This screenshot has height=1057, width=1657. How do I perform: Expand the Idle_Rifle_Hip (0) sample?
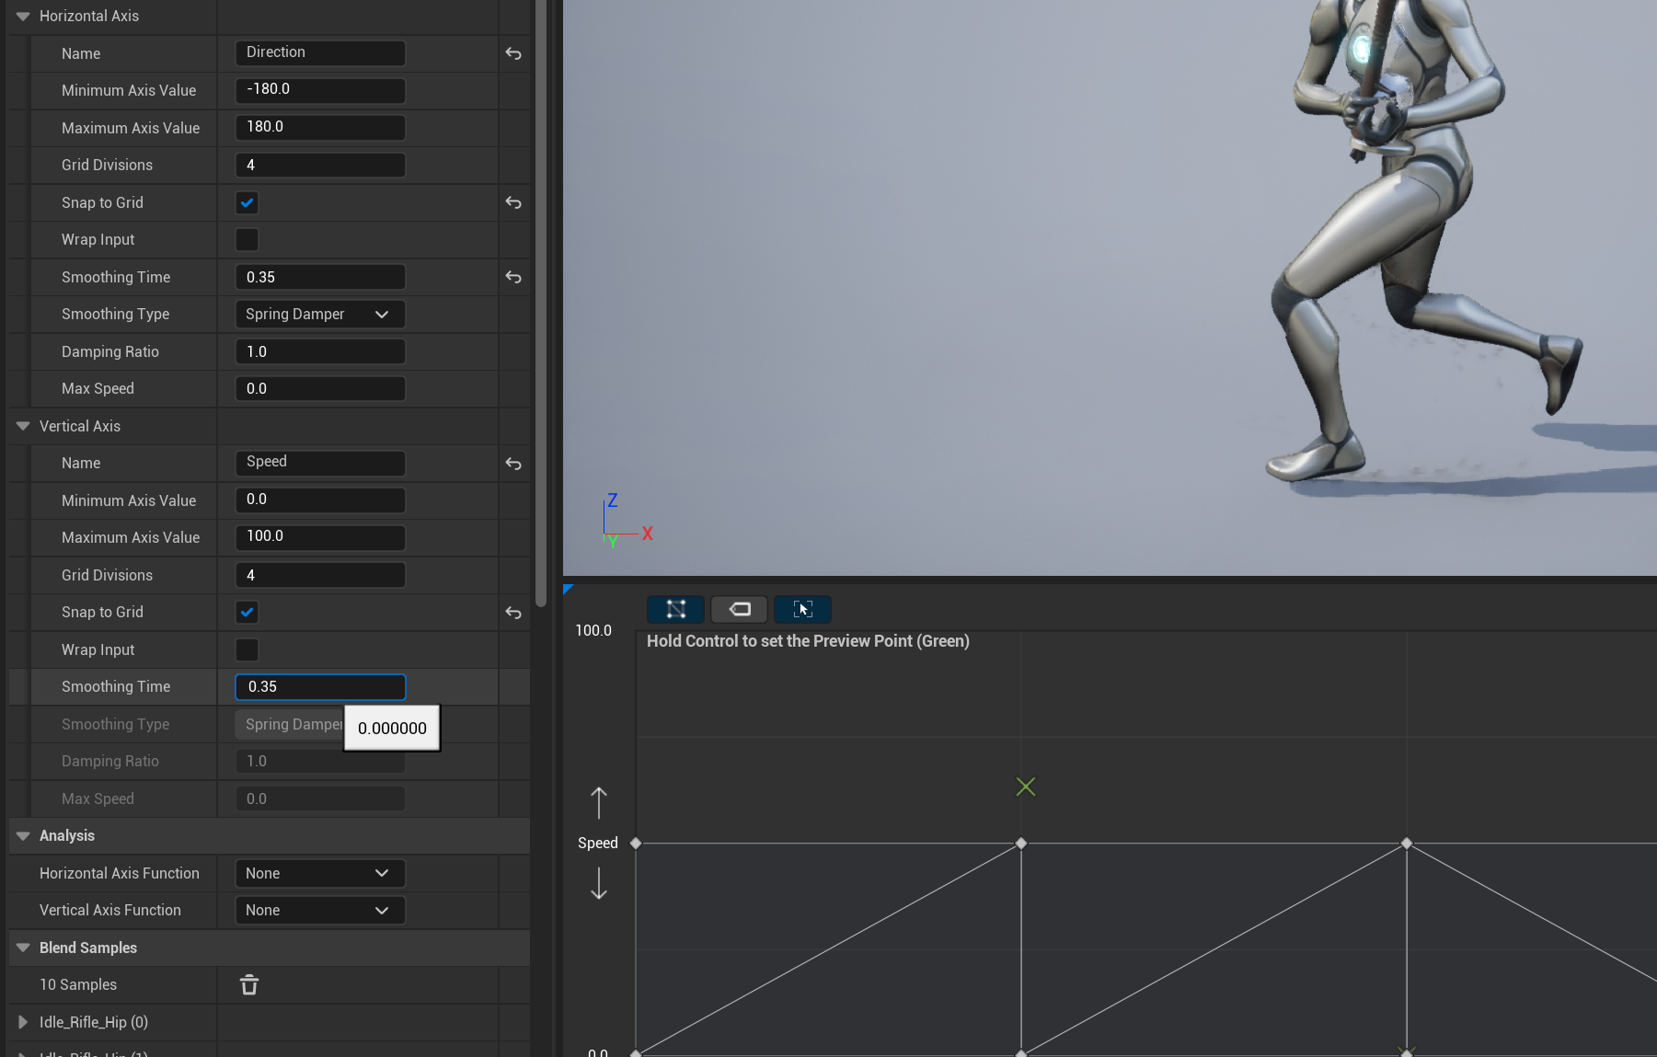coord(23,1022)
